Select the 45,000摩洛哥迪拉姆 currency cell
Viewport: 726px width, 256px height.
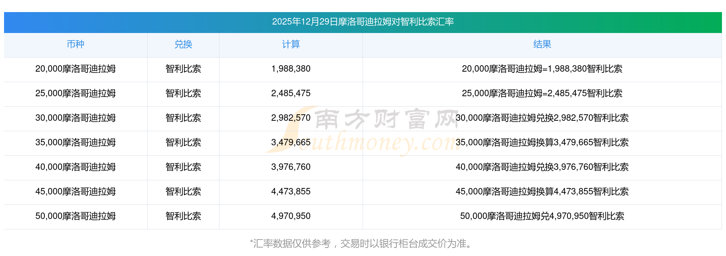pos(75,192)
